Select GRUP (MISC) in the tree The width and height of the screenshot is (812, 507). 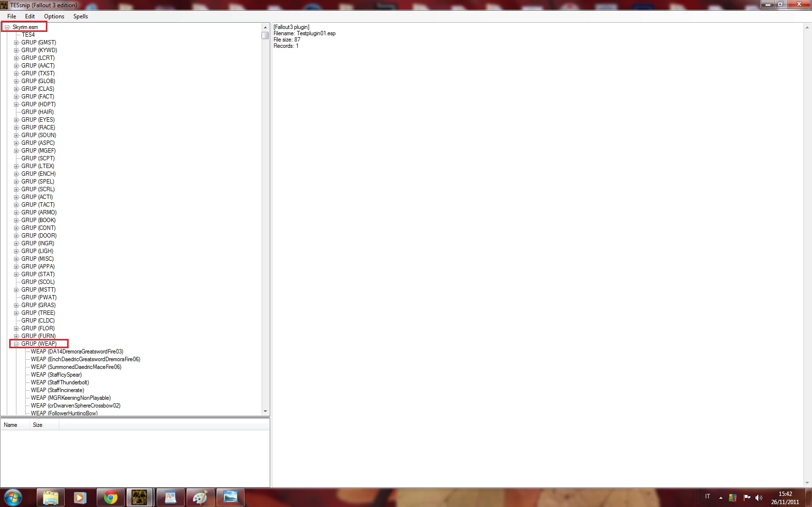click(37, 259)
